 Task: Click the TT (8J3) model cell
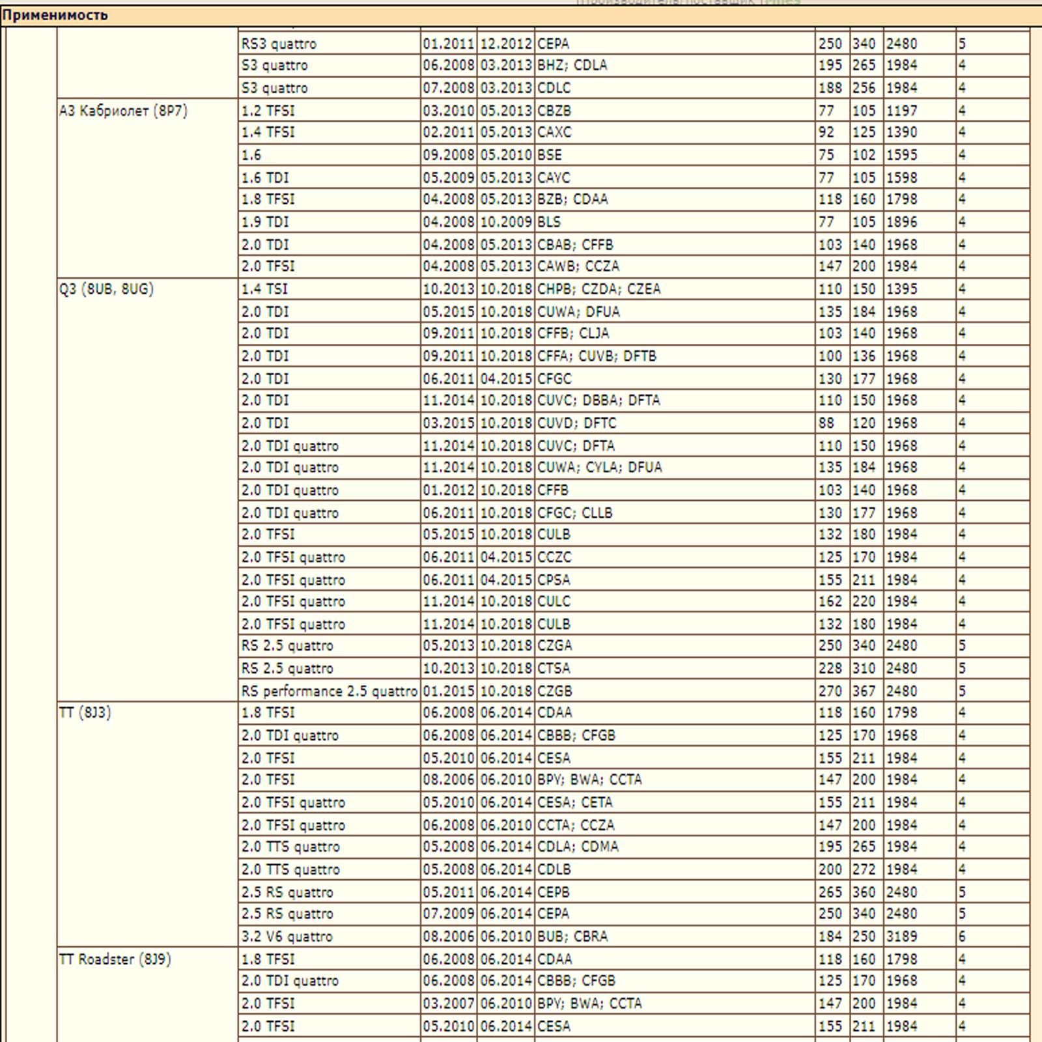[148, 824]
